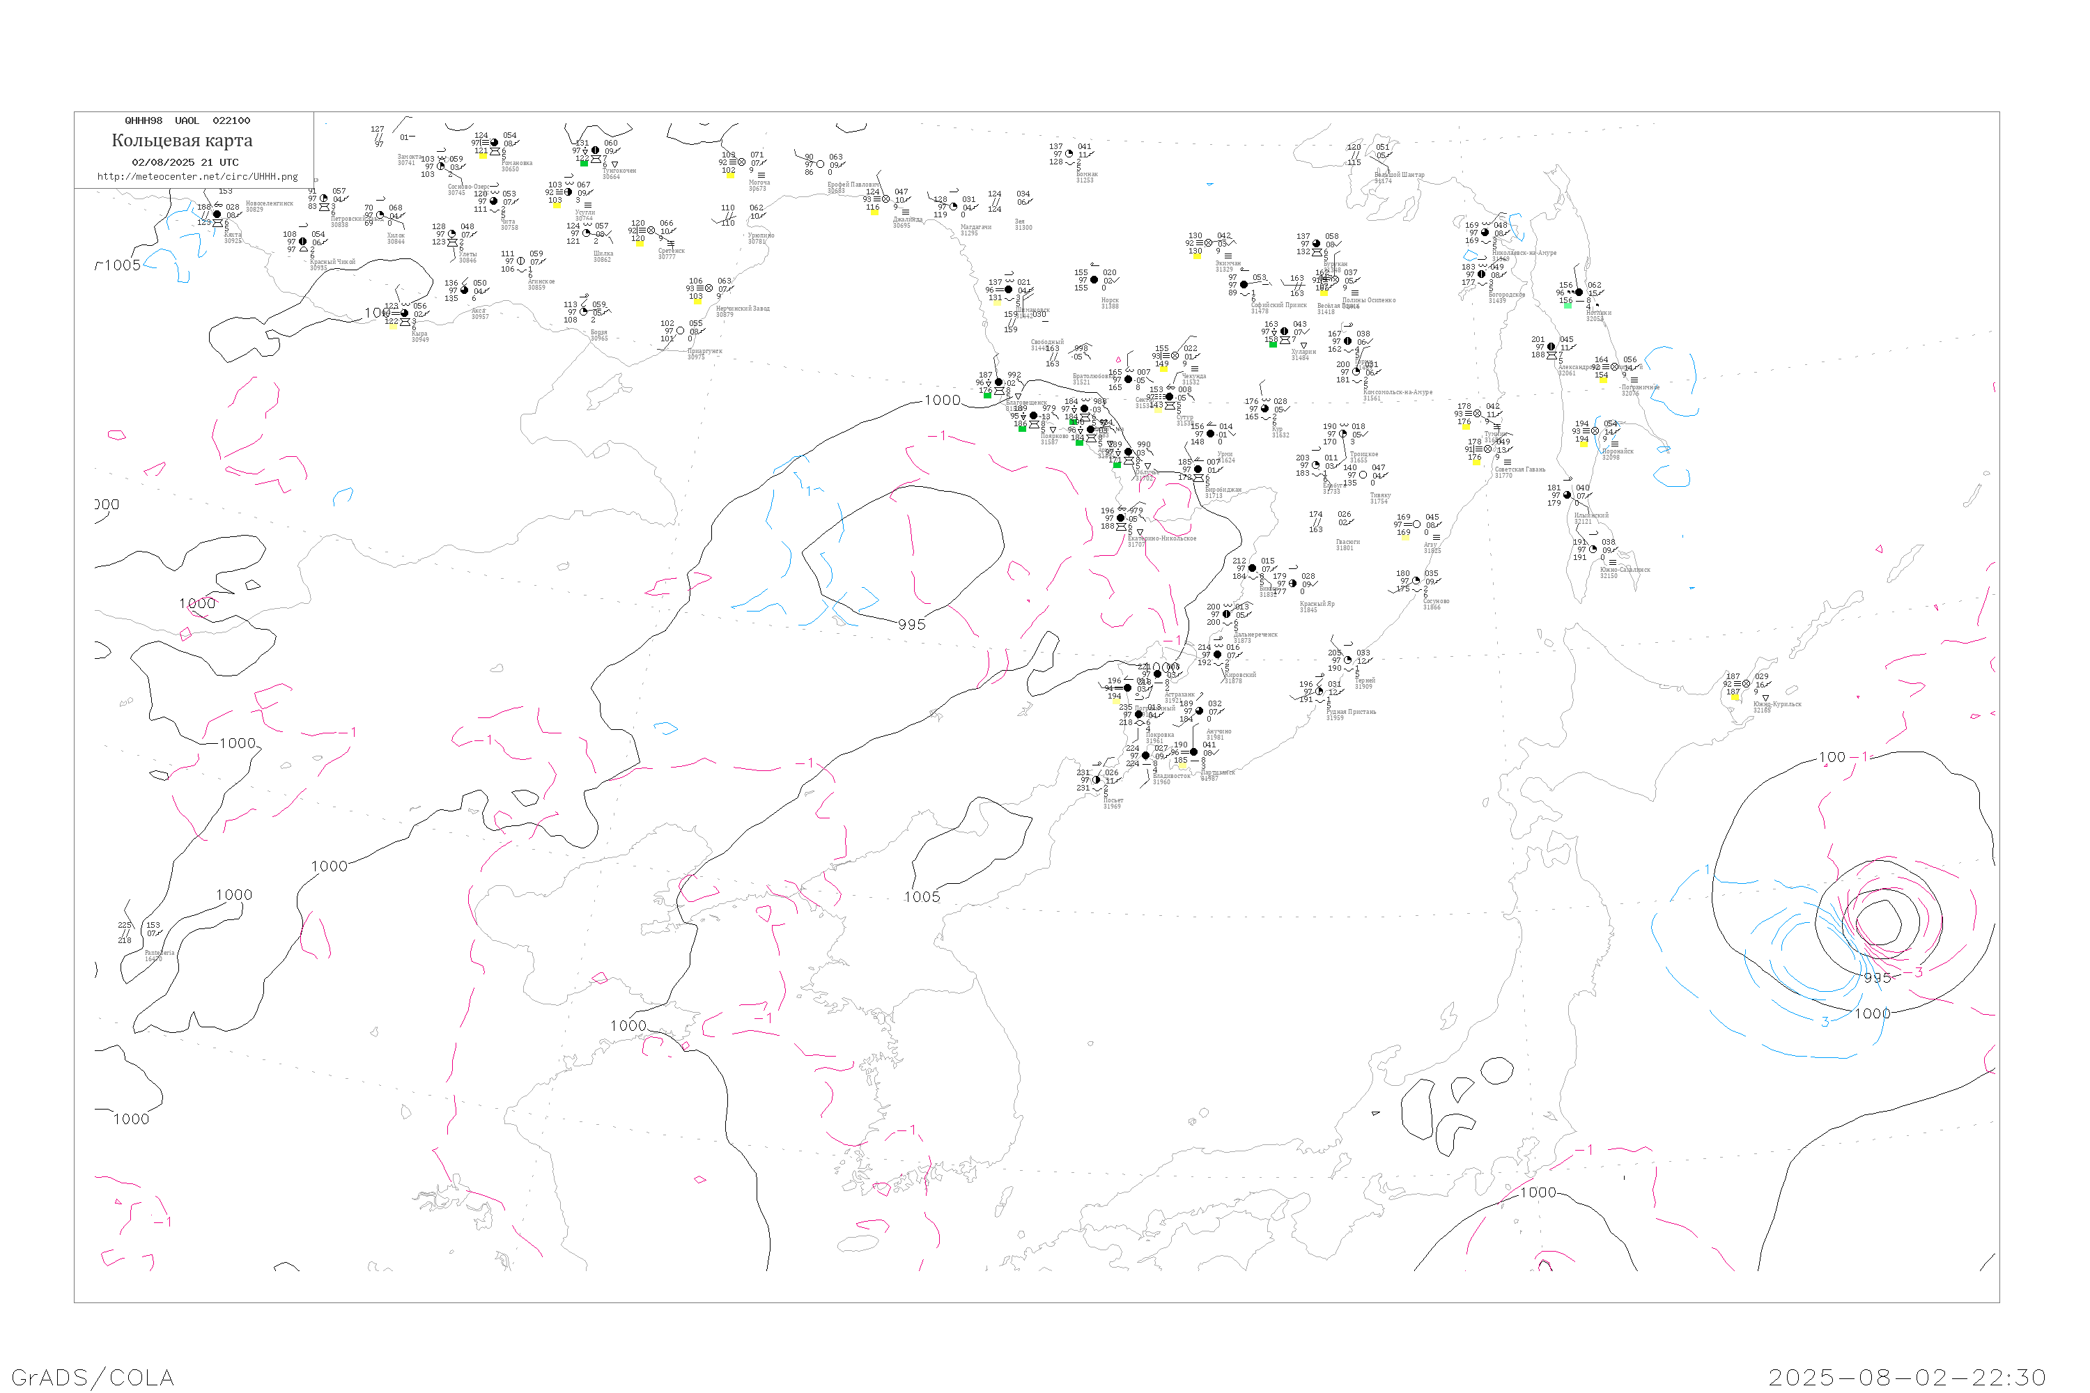
Task: Click the Владивосток station circle marker
Action: click(x=1145, y=756)
